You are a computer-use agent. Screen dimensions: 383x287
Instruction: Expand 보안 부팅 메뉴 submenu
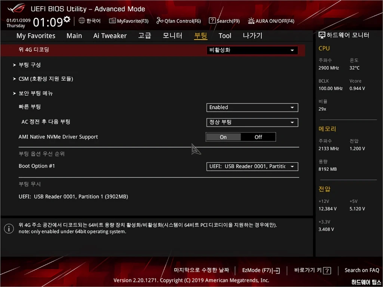click(x=36, y=93)
